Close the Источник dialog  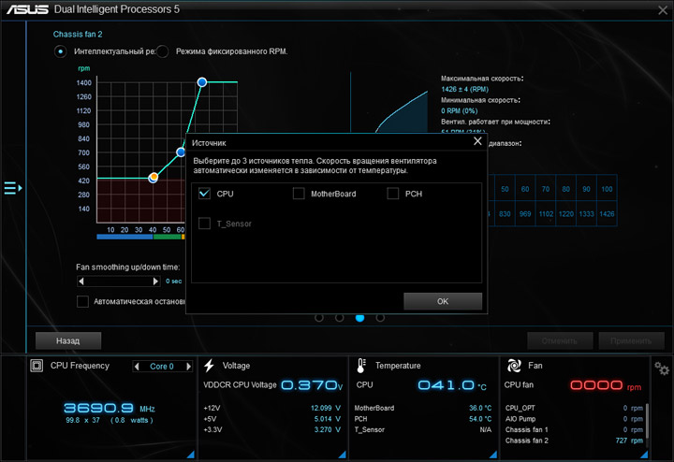[477, 141]
